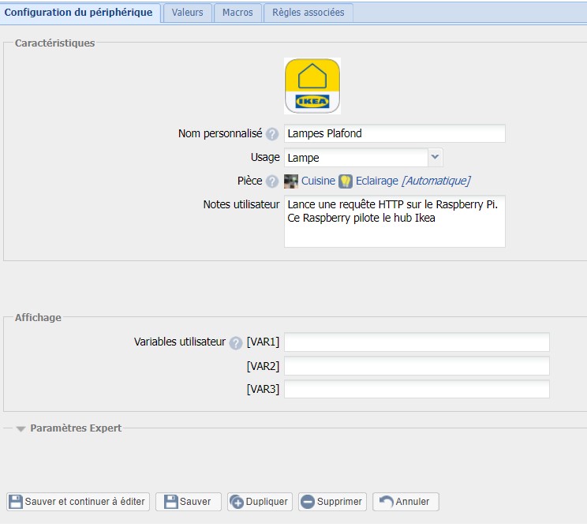Open the Cuisine room link
Viewport: 587px width, 527px height.
318,181
